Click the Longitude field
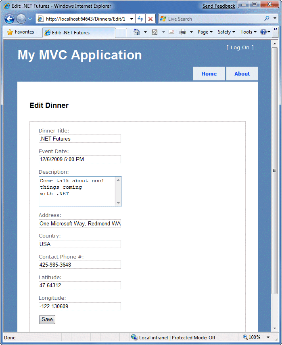Viewport: 282px width, 345px height. (80, 306)
